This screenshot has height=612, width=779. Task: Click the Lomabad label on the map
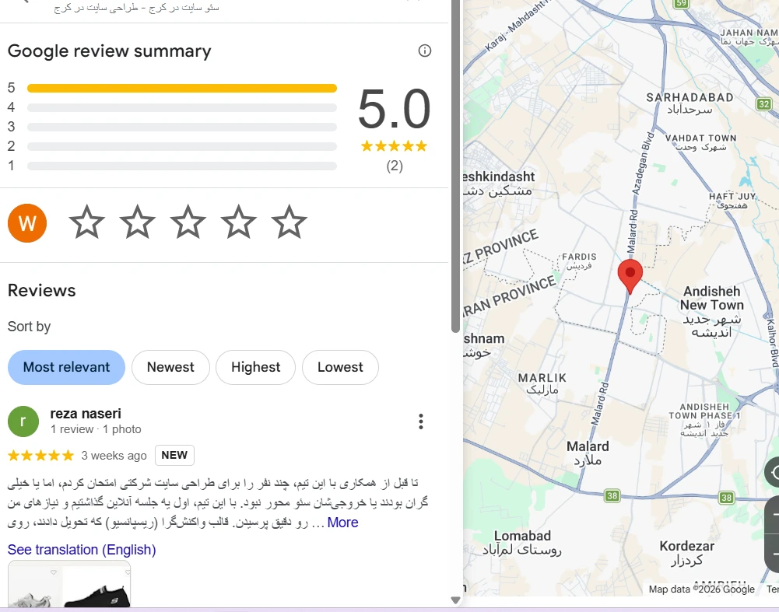pos(522,543)
